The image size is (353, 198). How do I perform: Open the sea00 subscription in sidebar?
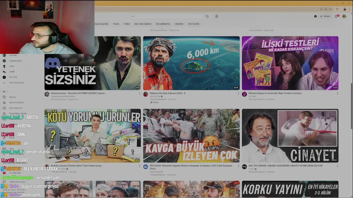point(12,72)
